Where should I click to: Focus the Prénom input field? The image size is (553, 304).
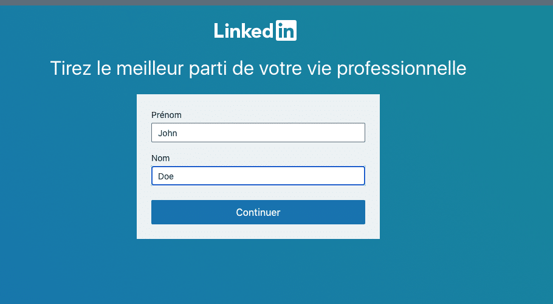click(x=258, y=133)
